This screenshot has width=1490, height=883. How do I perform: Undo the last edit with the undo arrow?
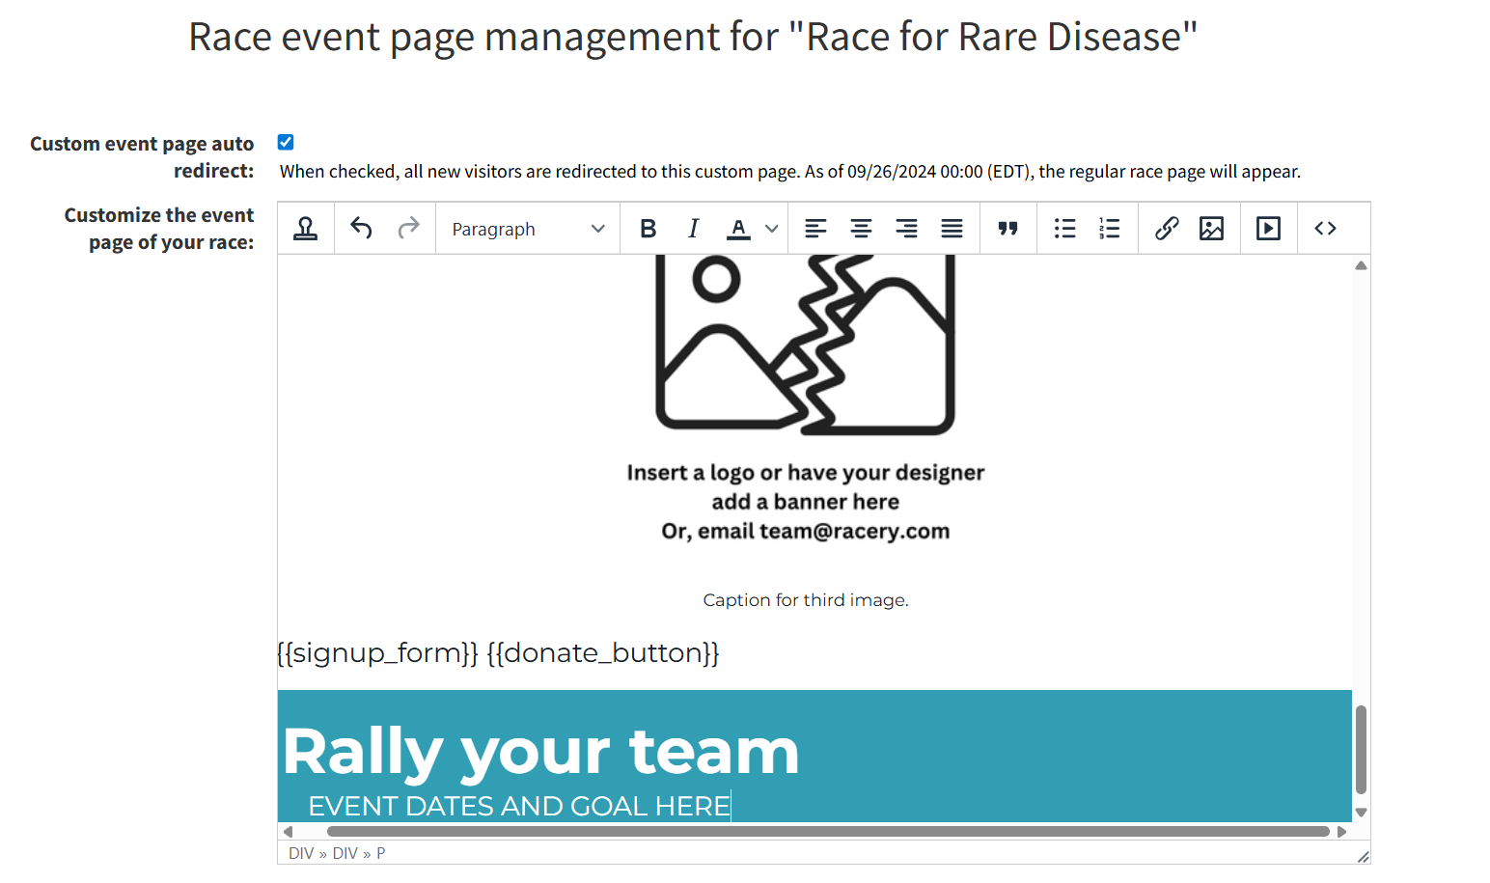click(360, 228)
